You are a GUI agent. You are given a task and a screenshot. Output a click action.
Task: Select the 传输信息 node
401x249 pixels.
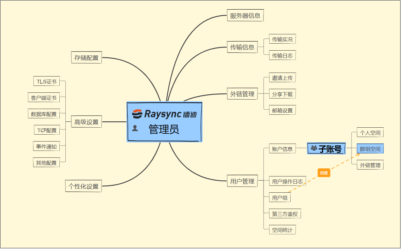242,47
